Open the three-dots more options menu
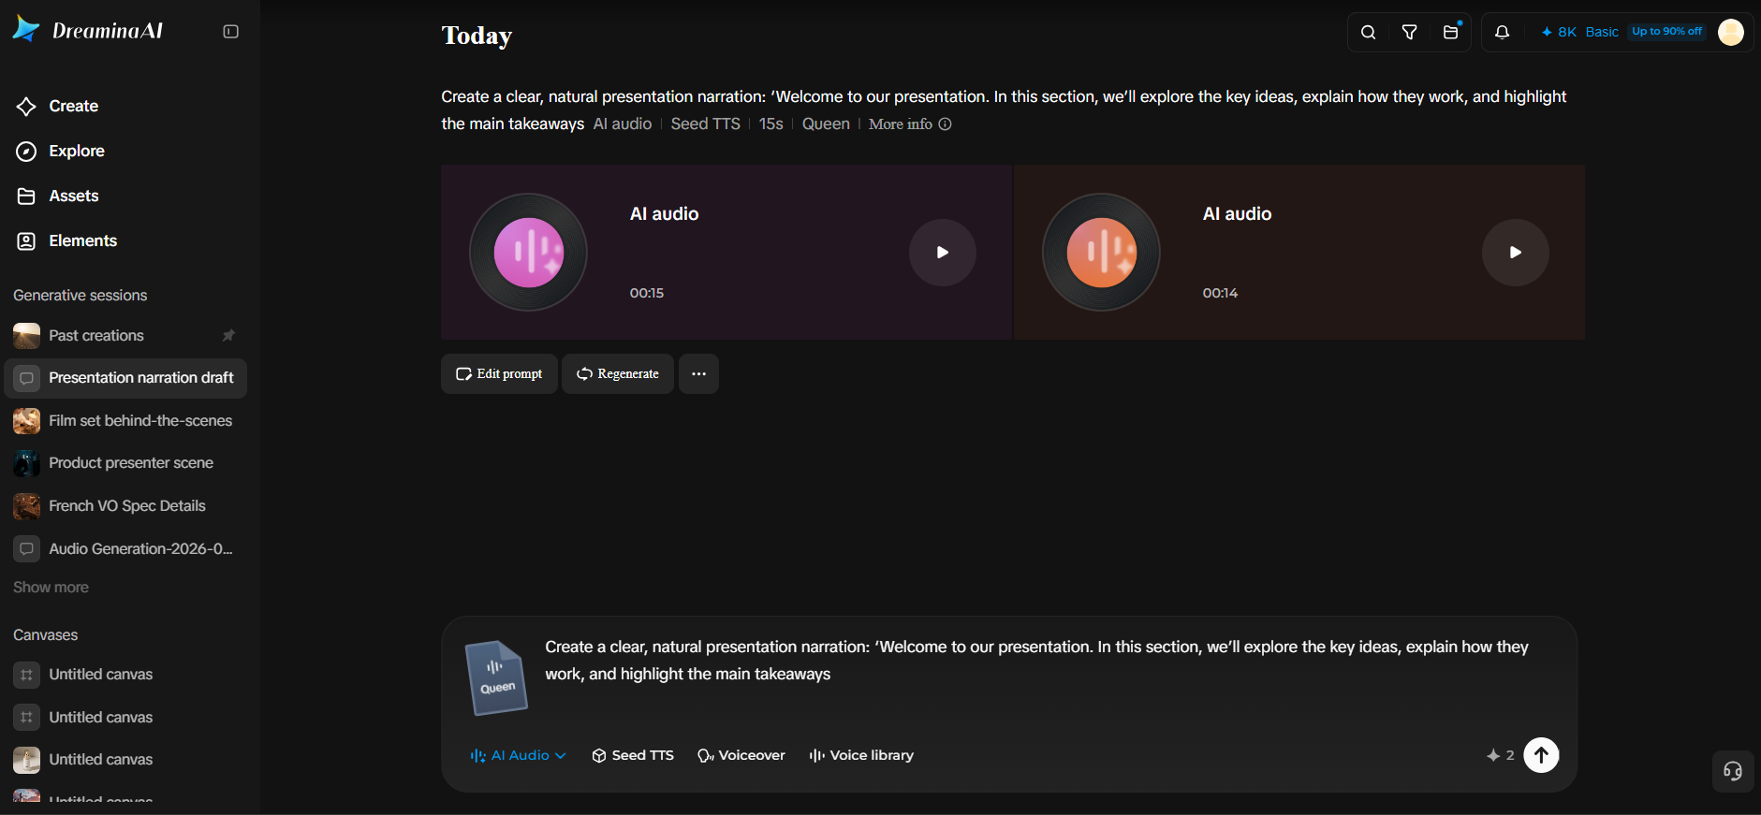Screen dimensions: 1761x815 pyautogui.click(x=698, y=374)
